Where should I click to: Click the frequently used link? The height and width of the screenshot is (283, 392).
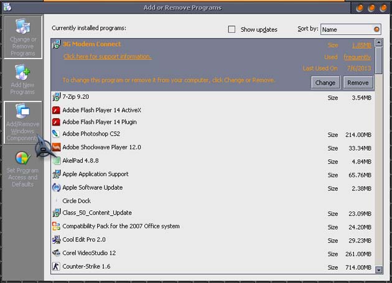(x=357, y=57)
